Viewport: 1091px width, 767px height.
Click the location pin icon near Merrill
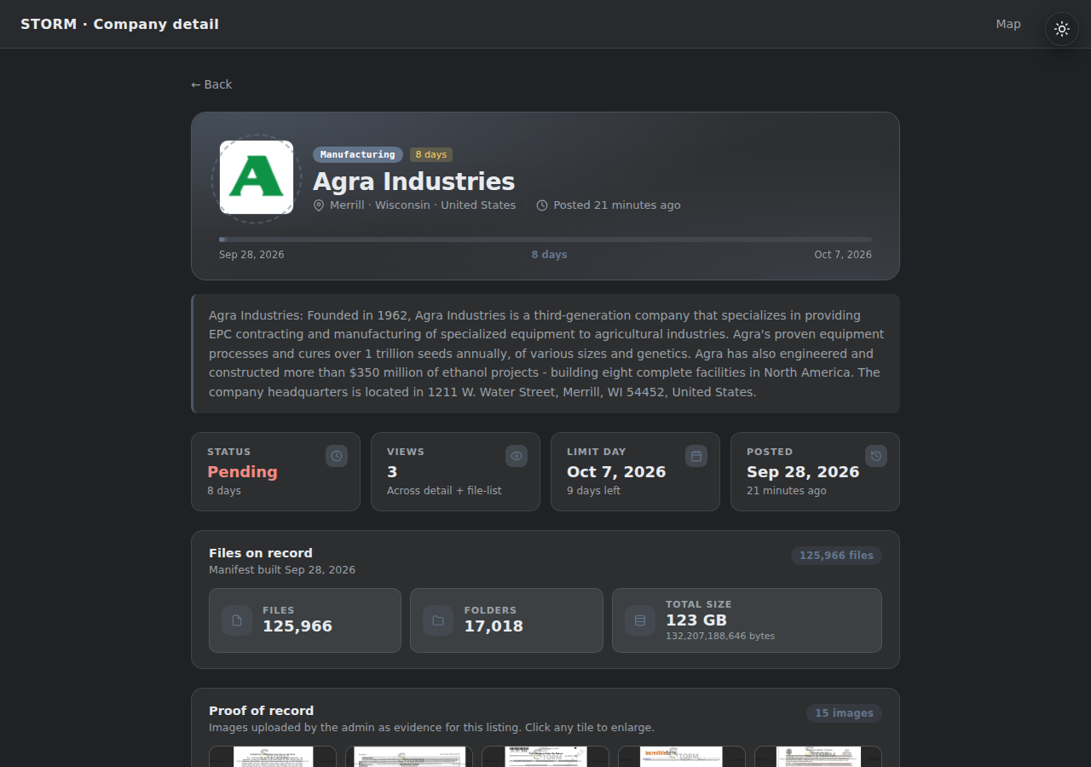pos(319,205)
